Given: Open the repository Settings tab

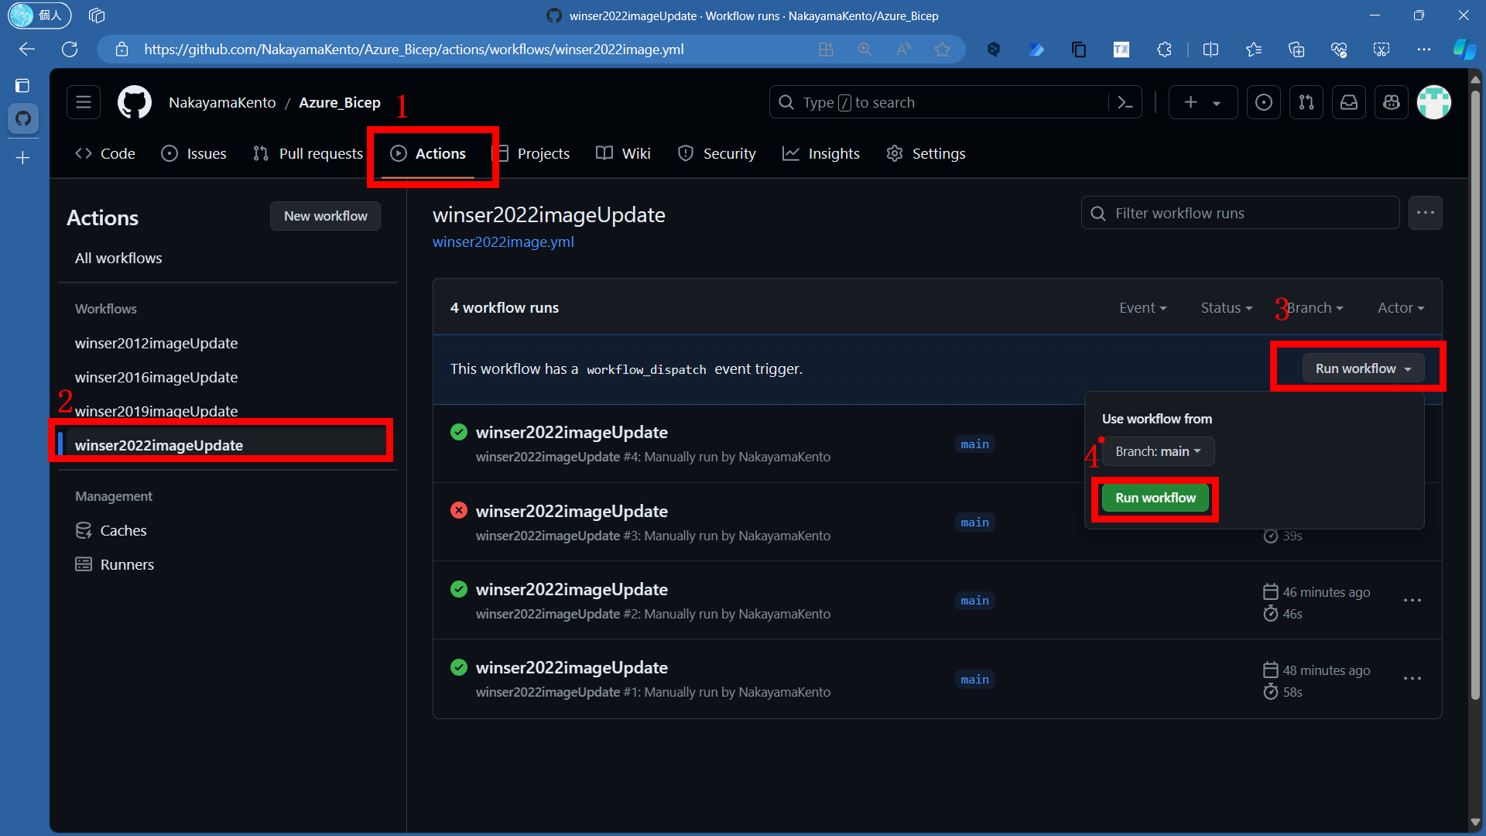Looking at the screenshot, I should [x=926, y=153].
